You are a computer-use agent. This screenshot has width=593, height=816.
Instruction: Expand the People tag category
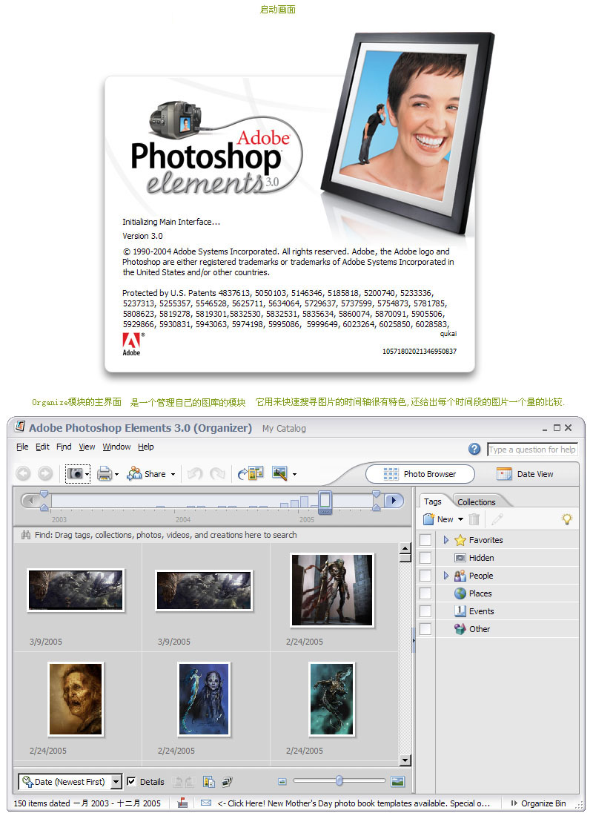click(445, 575)
